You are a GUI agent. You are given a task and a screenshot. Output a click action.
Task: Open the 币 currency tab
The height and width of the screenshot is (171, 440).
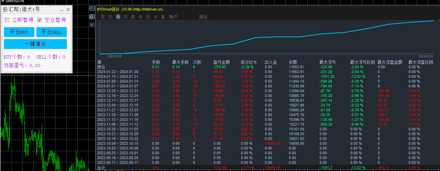(148, 17)
